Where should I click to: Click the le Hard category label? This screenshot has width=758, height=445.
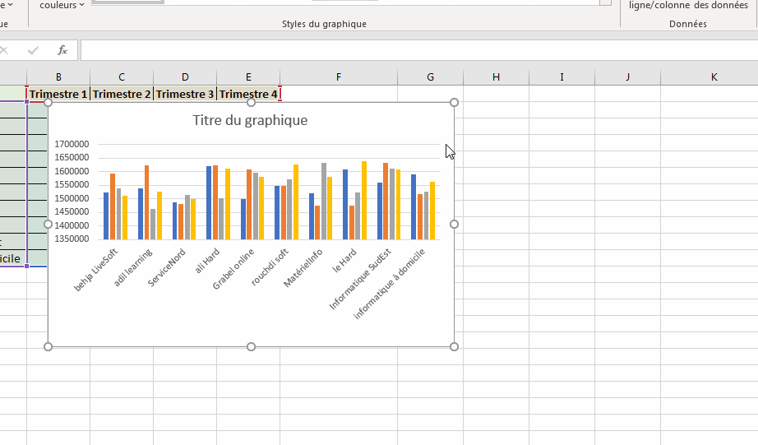[344, 260]
